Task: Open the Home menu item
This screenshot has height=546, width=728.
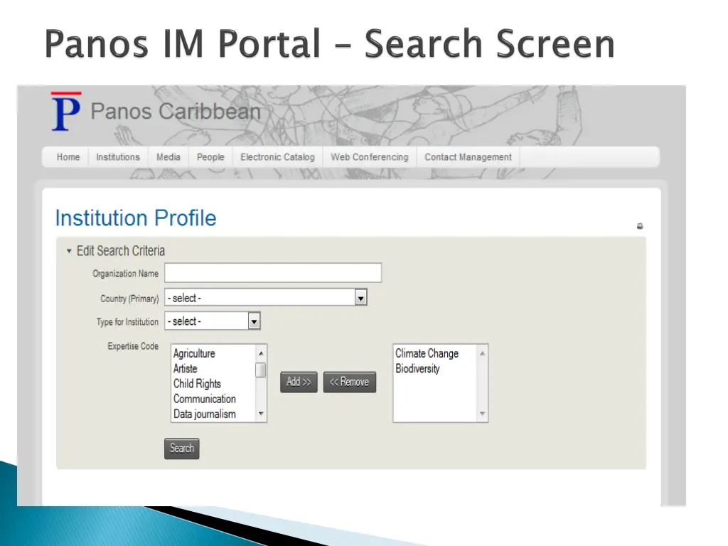Action: (x=68, y=157)
